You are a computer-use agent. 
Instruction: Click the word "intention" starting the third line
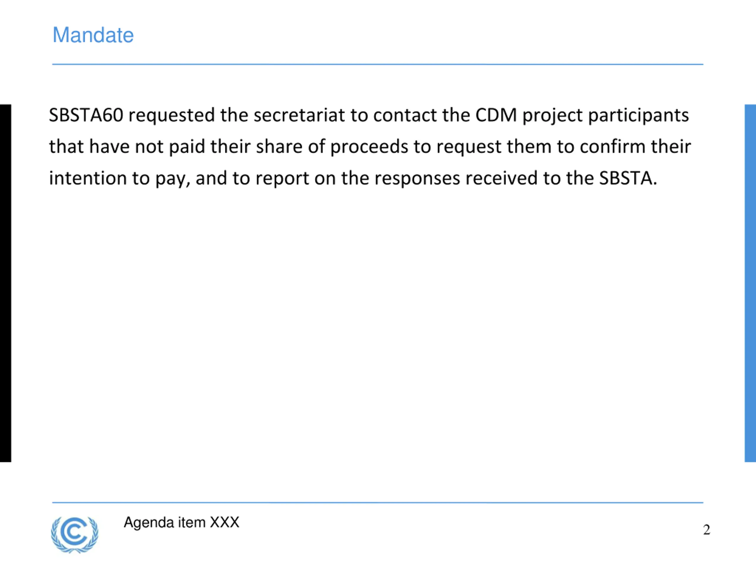tap(88, 178)
